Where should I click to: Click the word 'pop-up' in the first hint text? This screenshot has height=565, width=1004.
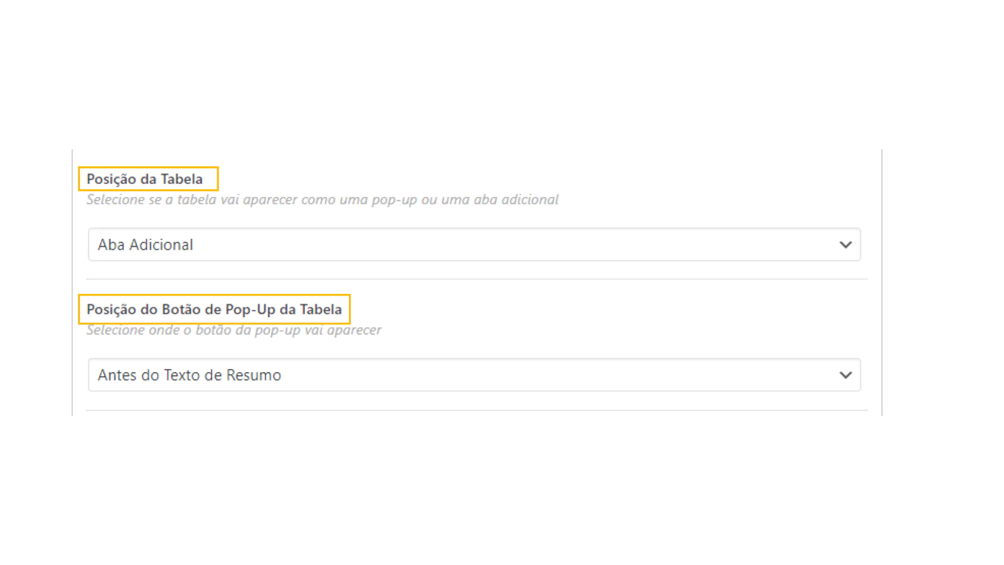[x=394, y=200]
